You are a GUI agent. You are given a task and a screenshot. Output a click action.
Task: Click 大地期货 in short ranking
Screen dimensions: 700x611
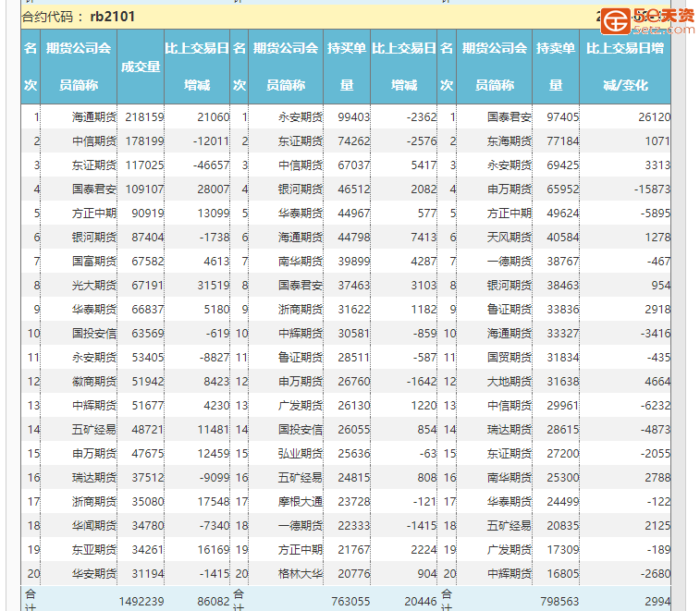510,382
